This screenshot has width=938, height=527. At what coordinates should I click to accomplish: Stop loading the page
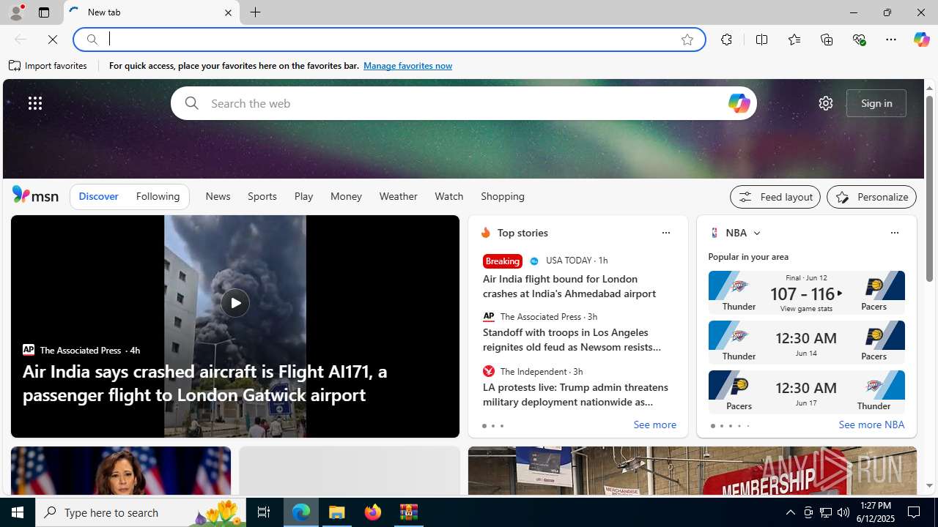53,40
